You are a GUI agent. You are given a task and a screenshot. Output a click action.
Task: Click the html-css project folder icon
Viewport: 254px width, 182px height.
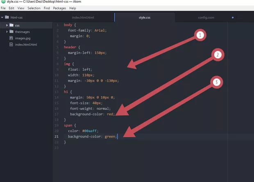pos(7,17)
